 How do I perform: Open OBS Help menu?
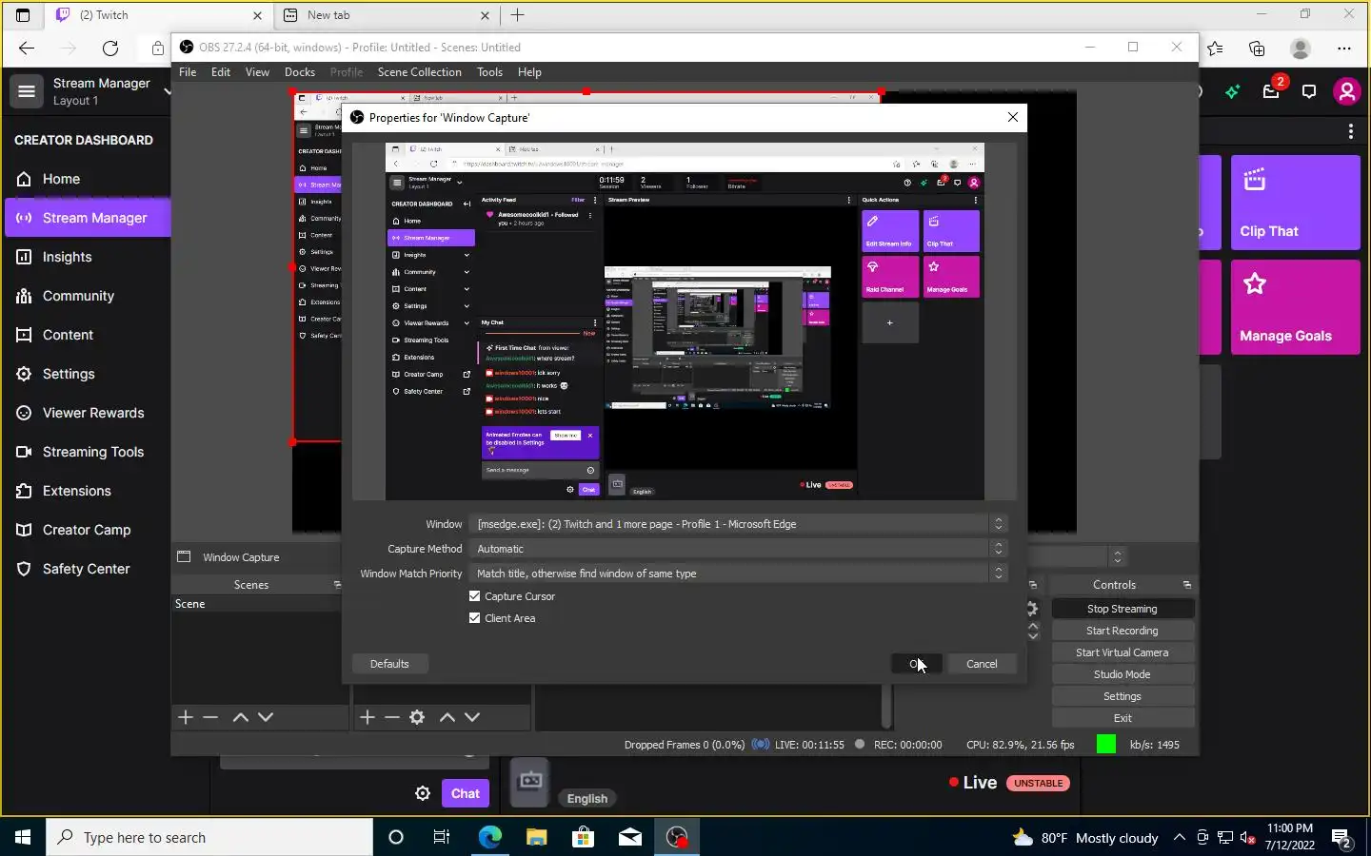(x=529, y=72)
